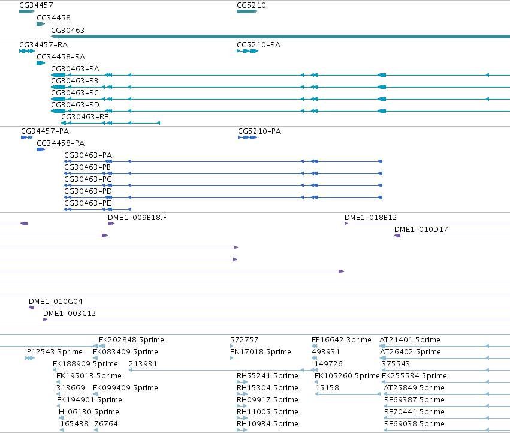Screen dimensions: 510x433
Task: Click the CG34457-PA protein label
Action: [x=45, y=131]
